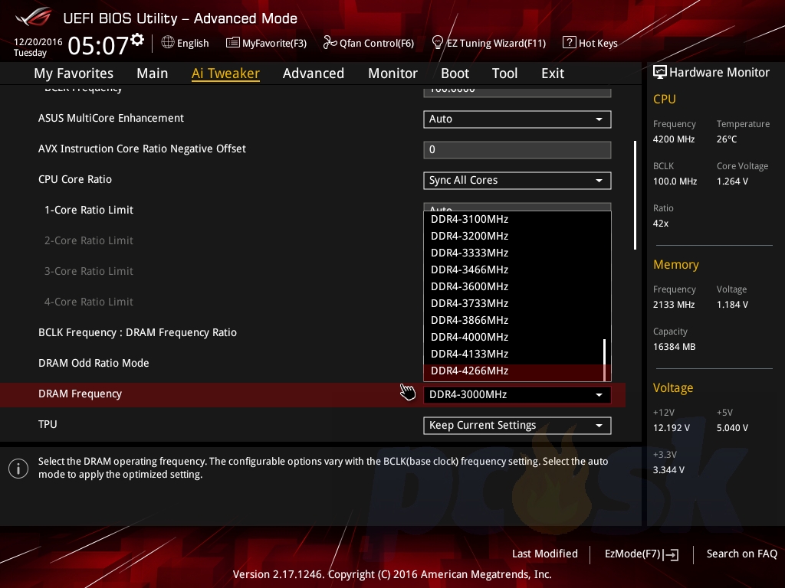Viewport: 785px width, 588px height.
Task: Click the 05:07 clock display
Action: [x=98, y=45]
